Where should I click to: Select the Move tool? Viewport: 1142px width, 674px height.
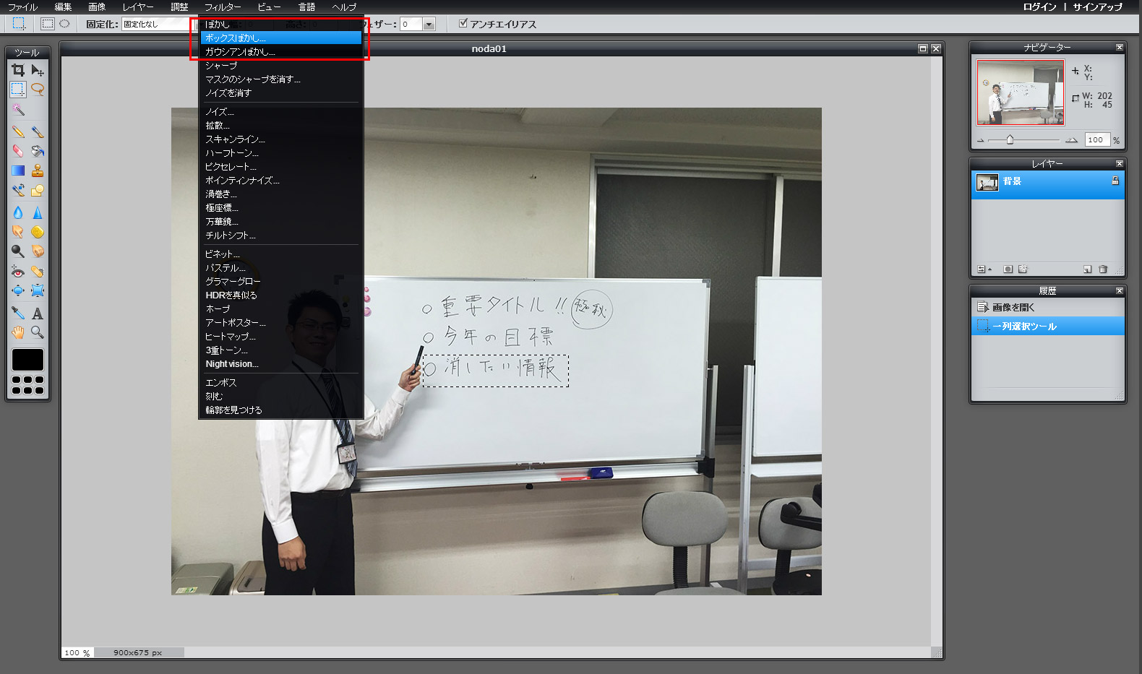pyautogui.click(x=38, y=70)
